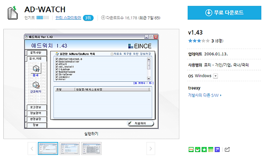Image resolution: width=266 pixels, height=162 pixels.
Task: Expand 개발사의 다른 S/W link
Action: point(205,95)
